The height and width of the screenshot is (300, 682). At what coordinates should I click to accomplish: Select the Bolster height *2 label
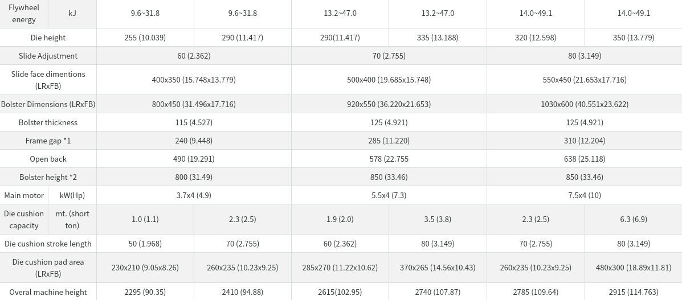(x=48, y=177)
